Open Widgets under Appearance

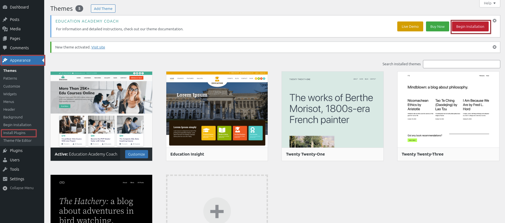10,94
